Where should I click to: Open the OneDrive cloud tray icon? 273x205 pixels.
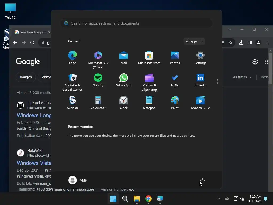point(227,199)
